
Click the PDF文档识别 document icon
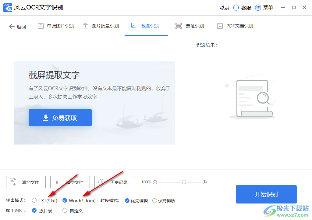click(x=220, y=26)
